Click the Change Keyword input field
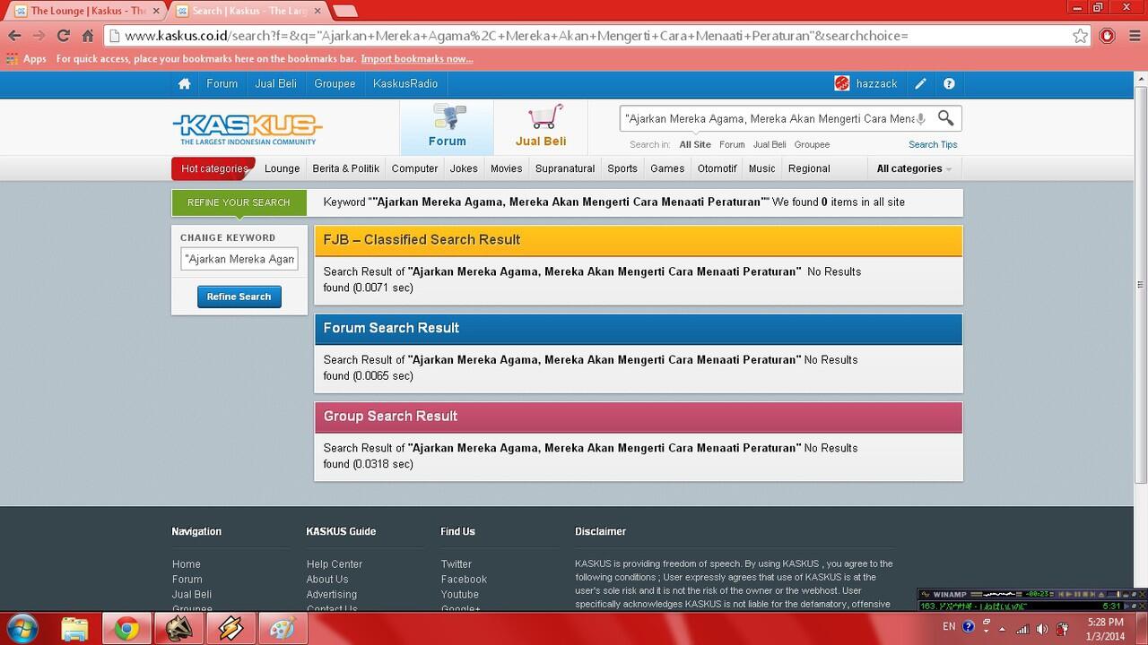1148x645 pixels. [239, 259]
